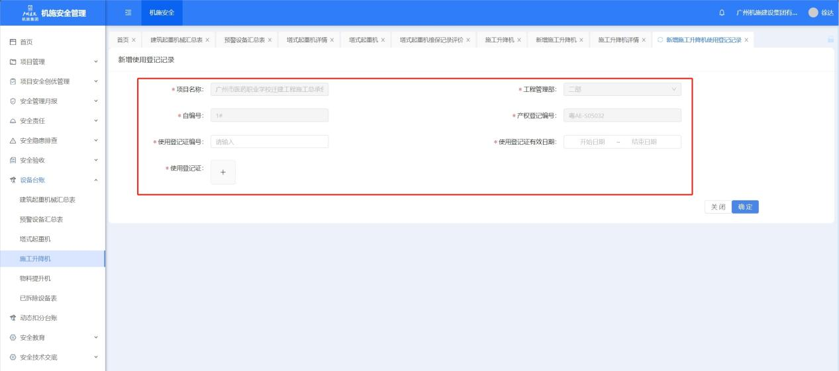
Task: Switch to the 塔式起重机维保记录评价 tab
Action: 431,40
